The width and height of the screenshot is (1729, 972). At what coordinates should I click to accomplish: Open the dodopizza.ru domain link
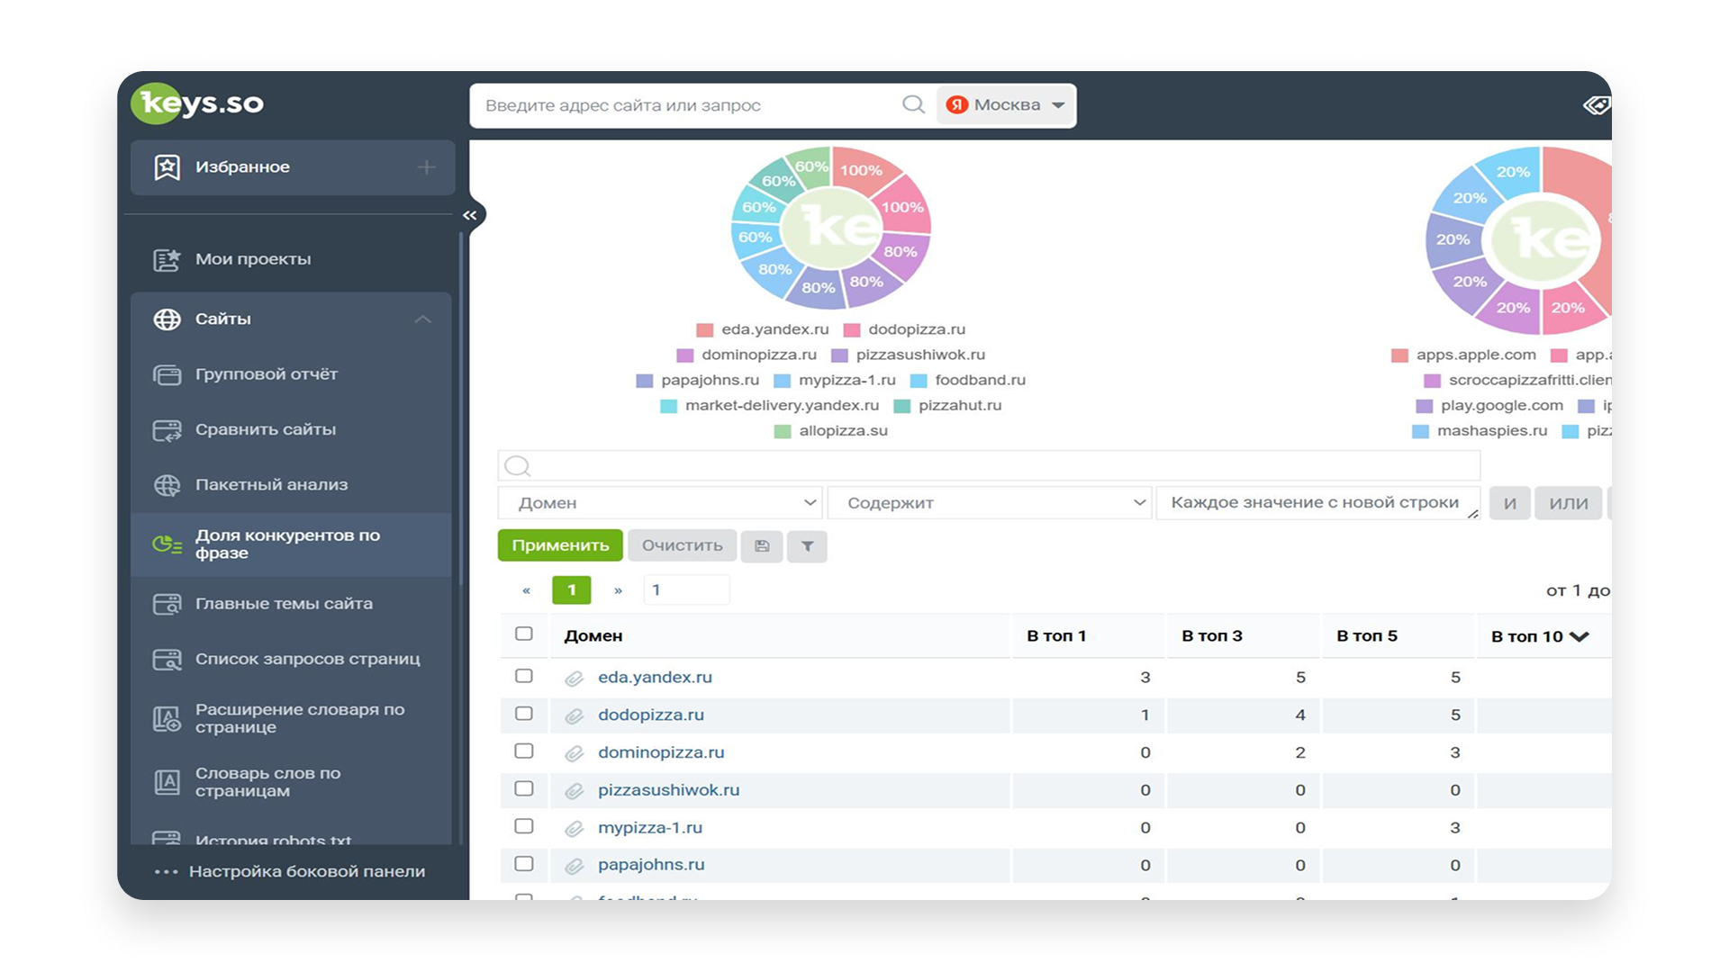coord(651,715)
